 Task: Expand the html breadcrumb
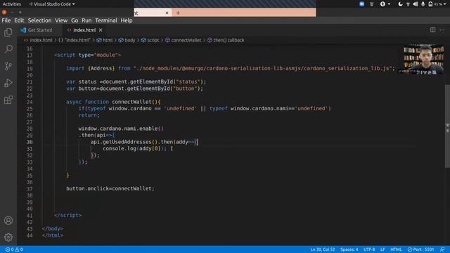105,40
